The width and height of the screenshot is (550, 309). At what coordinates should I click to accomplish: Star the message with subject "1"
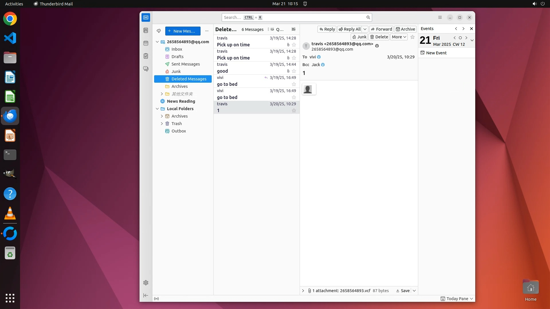294,110
